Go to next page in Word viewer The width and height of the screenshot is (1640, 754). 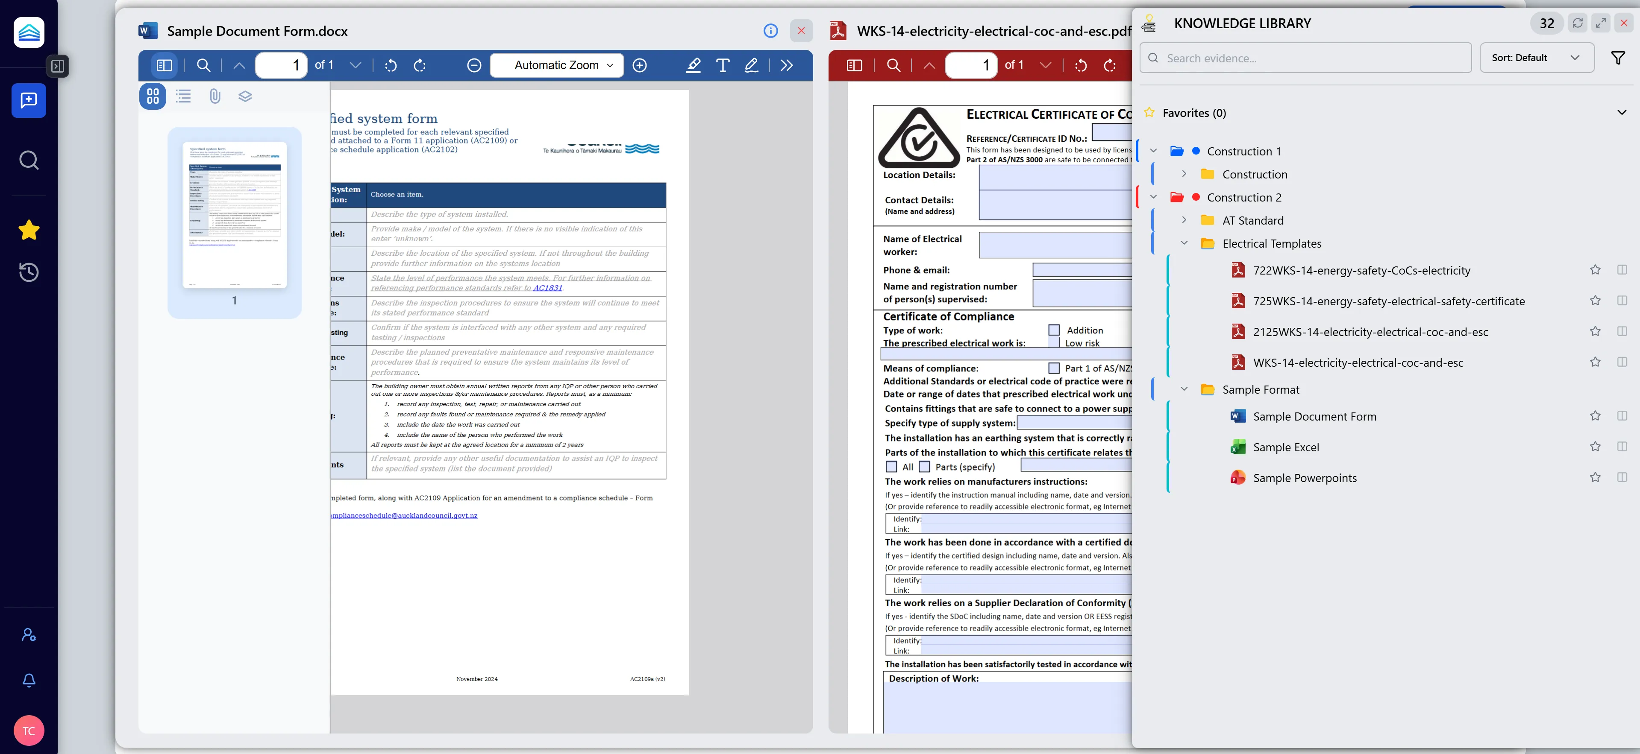[x=355, y=65]
